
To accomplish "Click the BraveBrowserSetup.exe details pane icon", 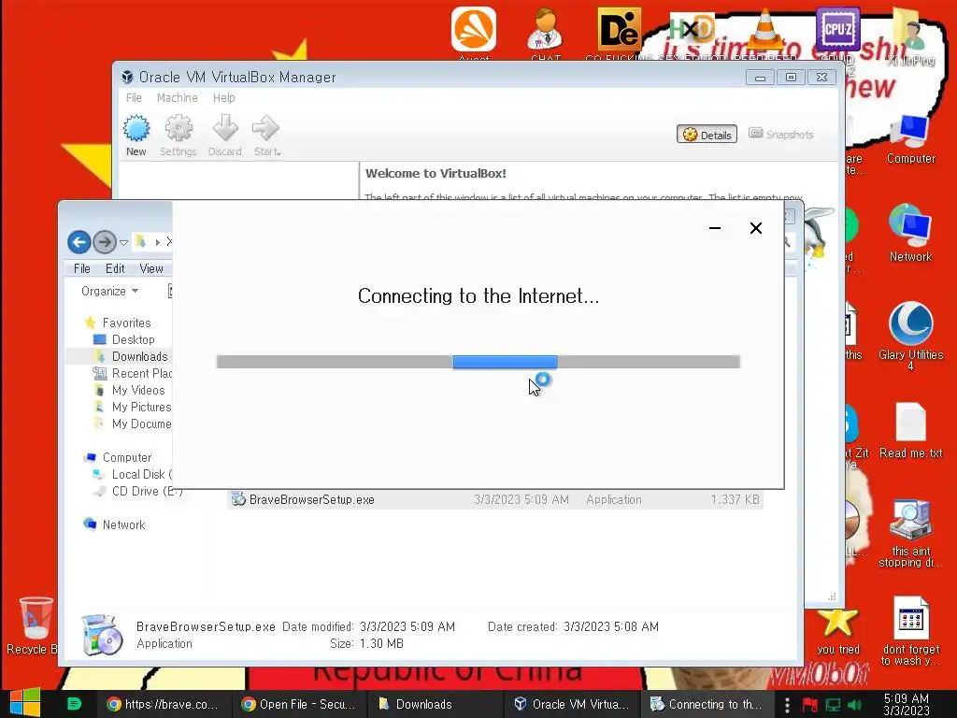I will 102,635.
